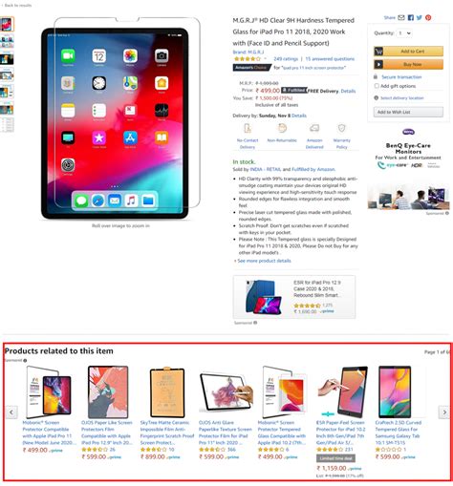Open the 249 ratings link
This screenshot has width=453, height=486.
click(286, 59)
